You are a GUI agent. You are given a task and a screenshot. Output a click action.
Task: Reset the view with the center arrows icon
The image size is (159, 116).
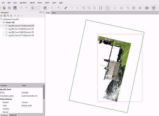click(x=95, y=8)
